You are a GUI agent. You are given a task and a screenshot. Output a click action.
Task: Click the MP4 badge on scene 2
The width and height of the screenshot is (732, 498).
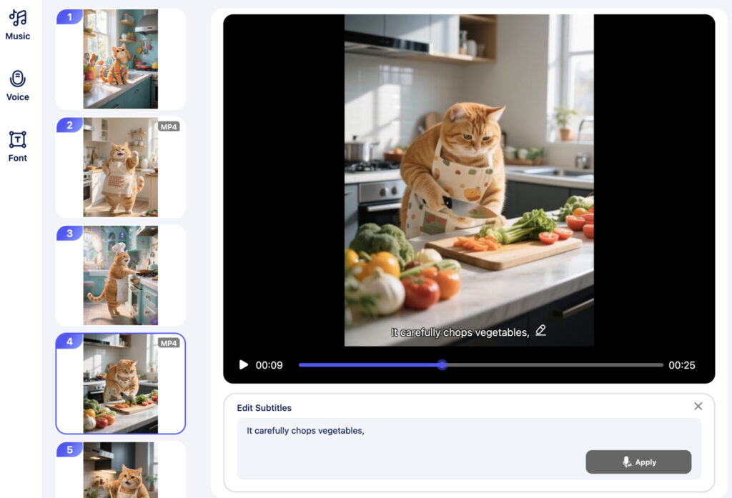pyautogui.click(x=168, y=126)
